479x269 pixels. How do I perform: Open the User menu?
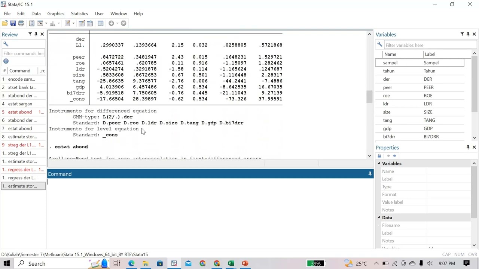point(99,13)
